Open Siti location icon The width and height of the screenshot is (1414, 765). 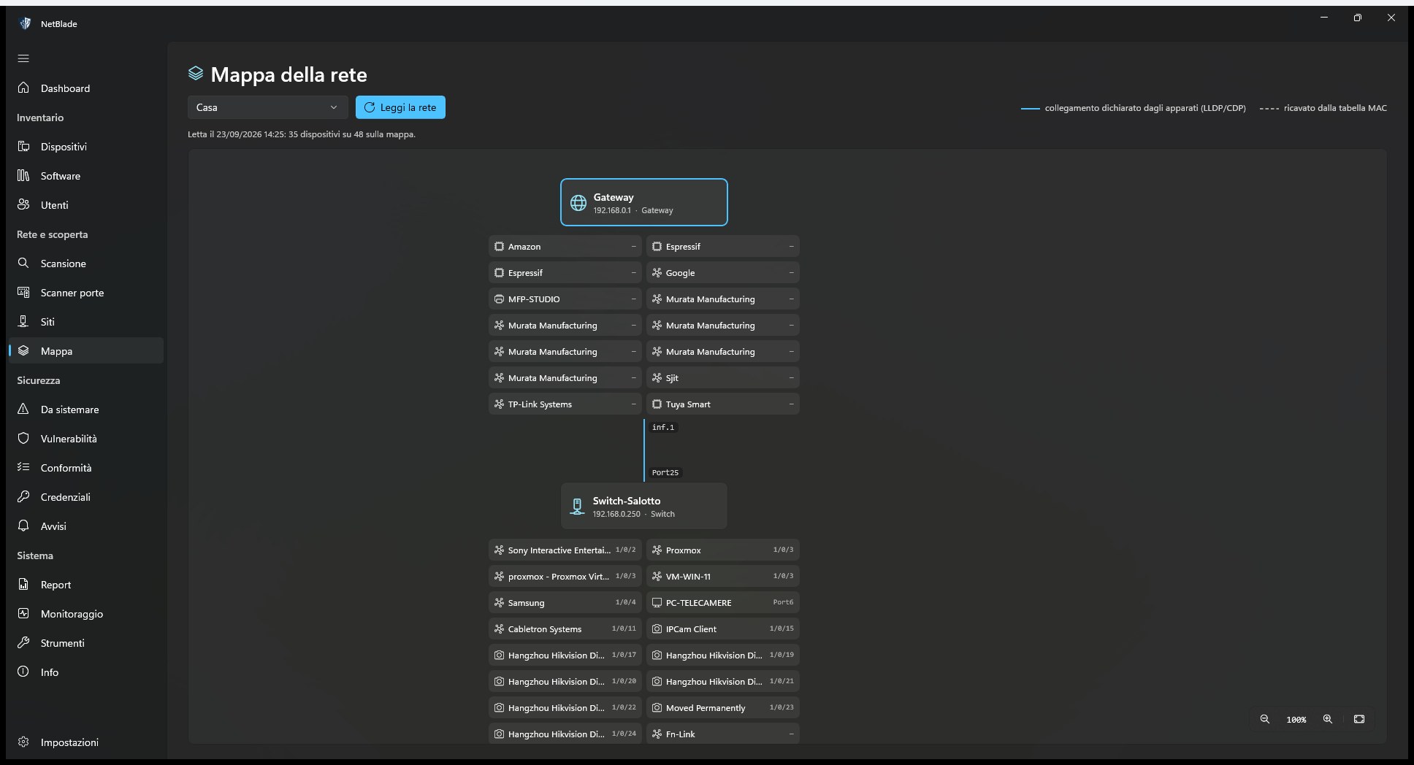23,321
